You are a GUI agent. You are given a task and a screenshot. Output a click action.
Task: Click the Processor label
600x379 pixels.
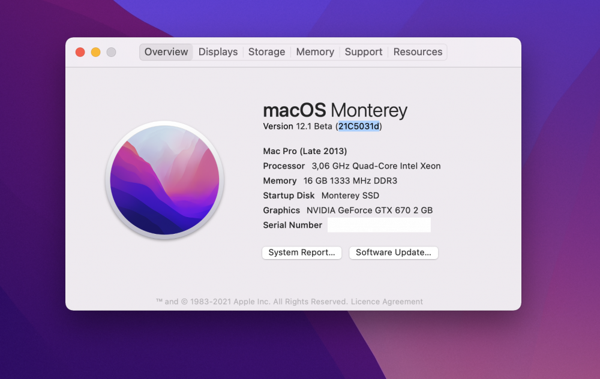(284, 166)
